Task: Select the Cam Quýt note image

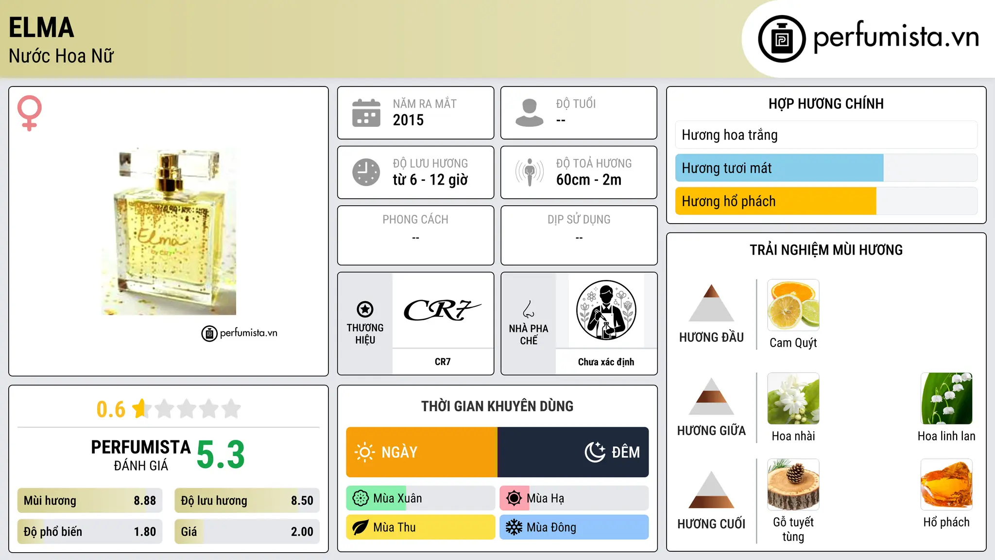Action: click(793, 305)
